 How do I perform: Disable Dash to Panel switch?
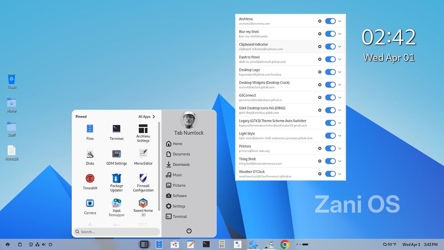(x=330, y=59)
